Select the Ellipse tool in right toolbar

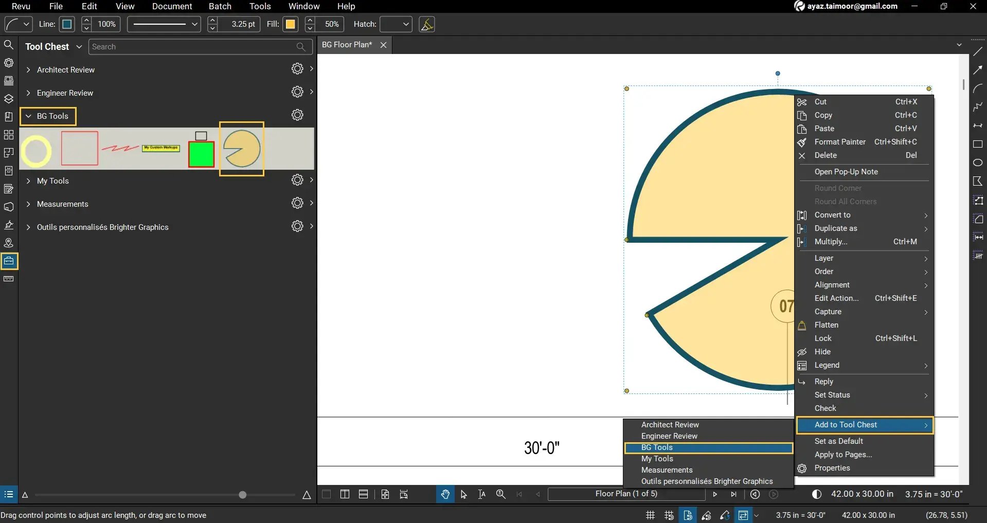coord(978,162)
